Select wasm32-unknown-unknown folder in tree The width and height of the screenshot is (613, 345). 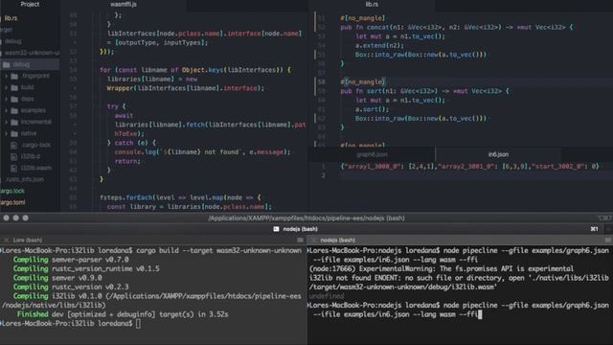point(32,53)
